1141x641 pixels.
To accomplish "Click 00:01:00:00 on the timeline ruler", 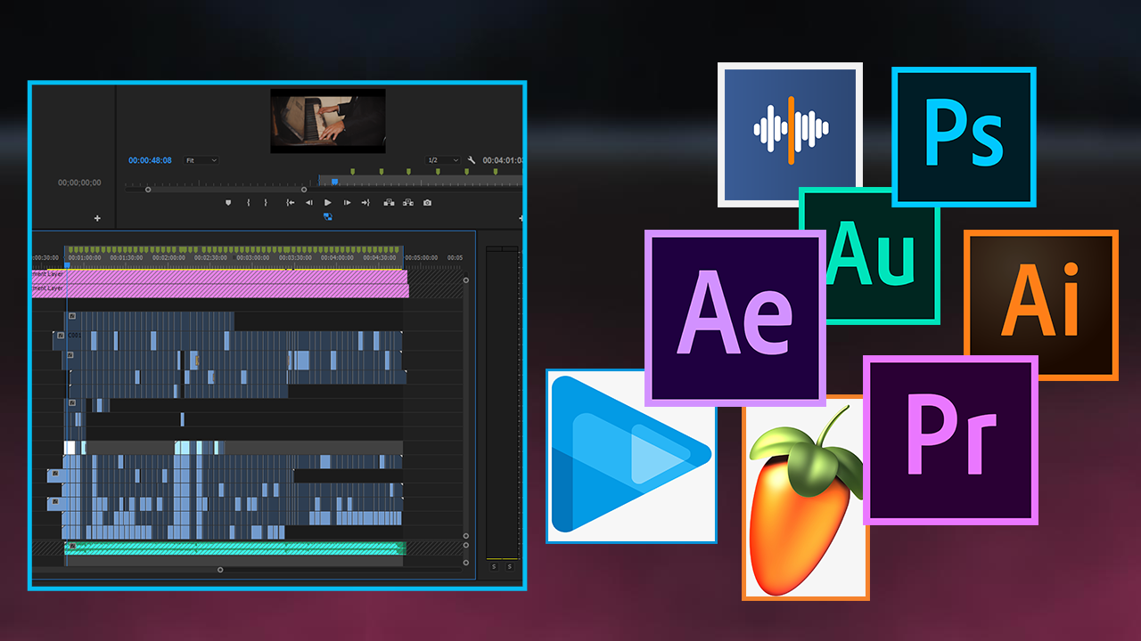I will coord(85,257).
